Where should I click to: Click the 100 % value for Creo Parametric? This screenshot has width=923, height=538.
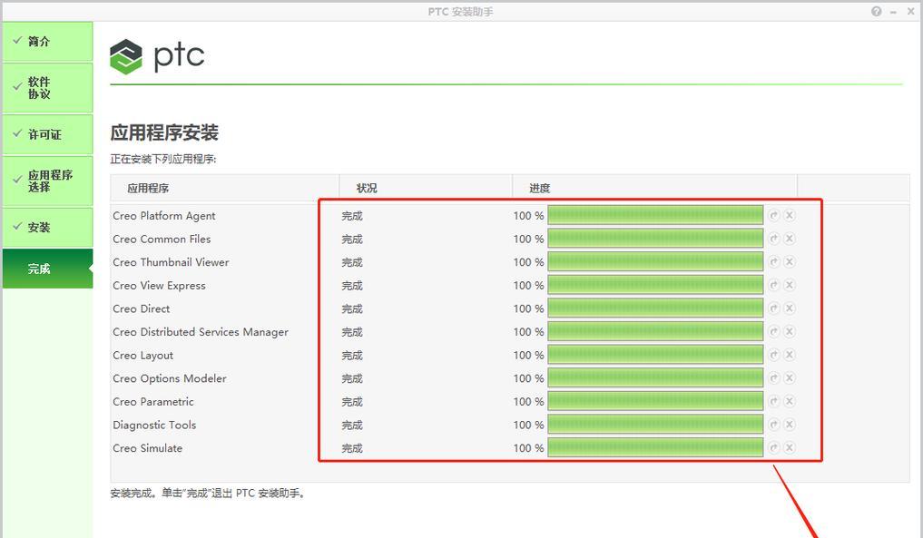(528, 401)
